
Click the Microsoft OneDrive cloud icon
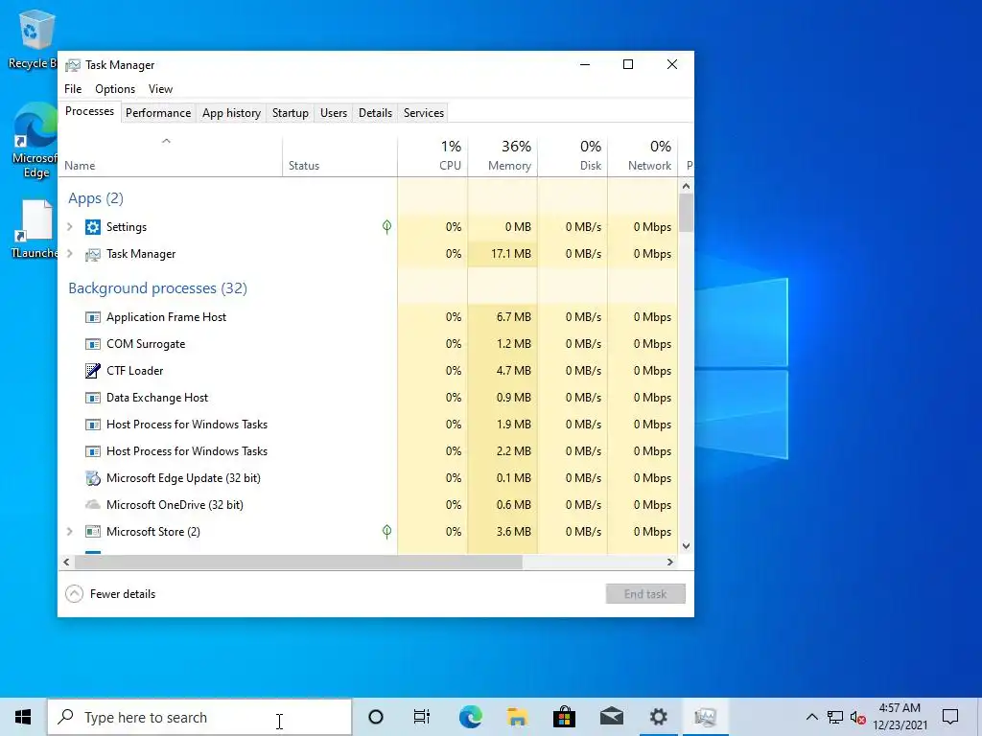coord(93,504)
